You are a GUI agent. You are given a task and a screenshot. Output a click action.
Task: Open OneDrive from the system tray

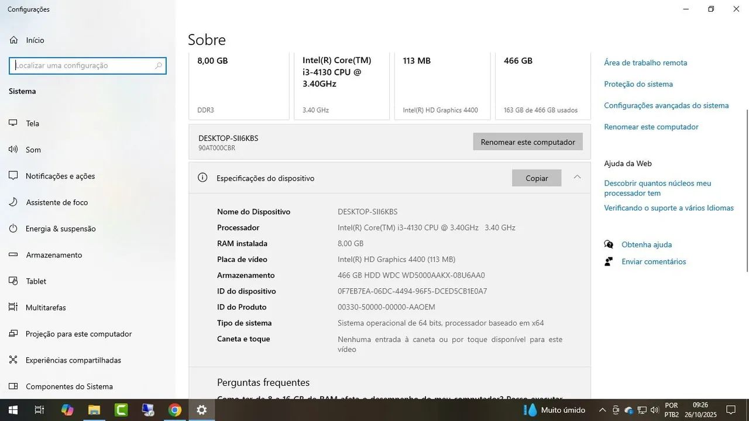point(629,410)
